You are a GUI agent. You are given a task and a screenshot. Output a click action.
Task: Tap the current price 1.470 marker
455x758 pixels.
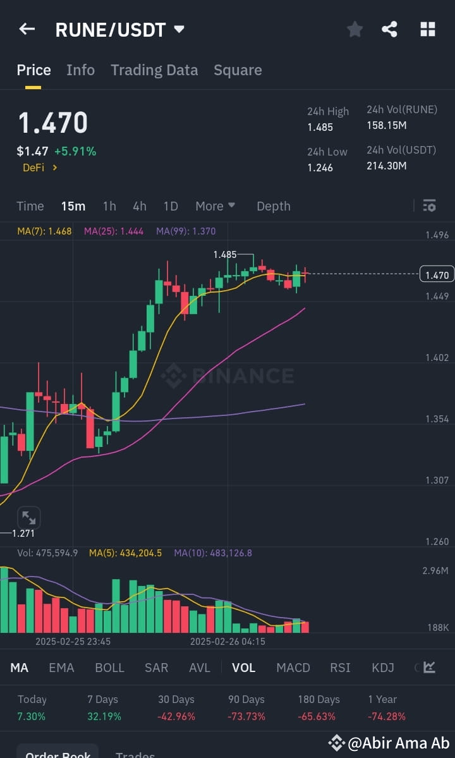coord(436,274)
